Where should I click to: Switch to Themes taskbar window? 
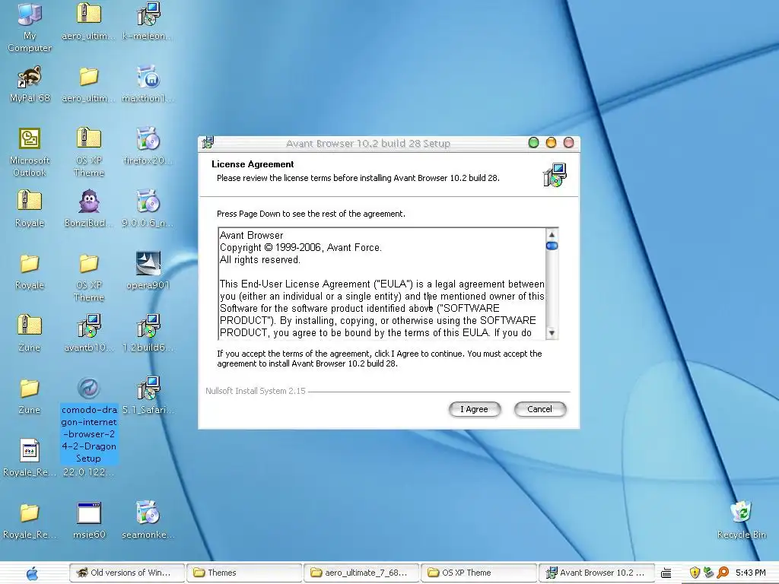pyautogui.click(x=244, y=573)
